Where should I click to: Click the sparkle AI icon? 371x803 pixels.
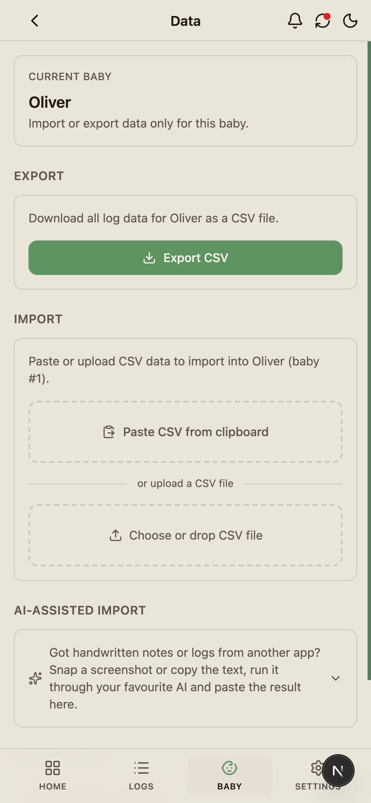pos(35,678)
